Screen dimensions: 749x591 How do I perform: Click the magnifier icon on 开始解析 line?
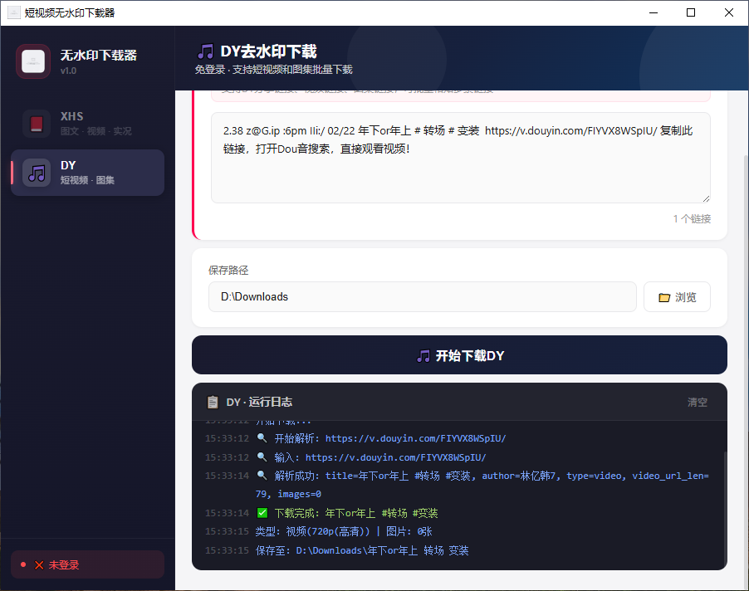click(262, 437)
